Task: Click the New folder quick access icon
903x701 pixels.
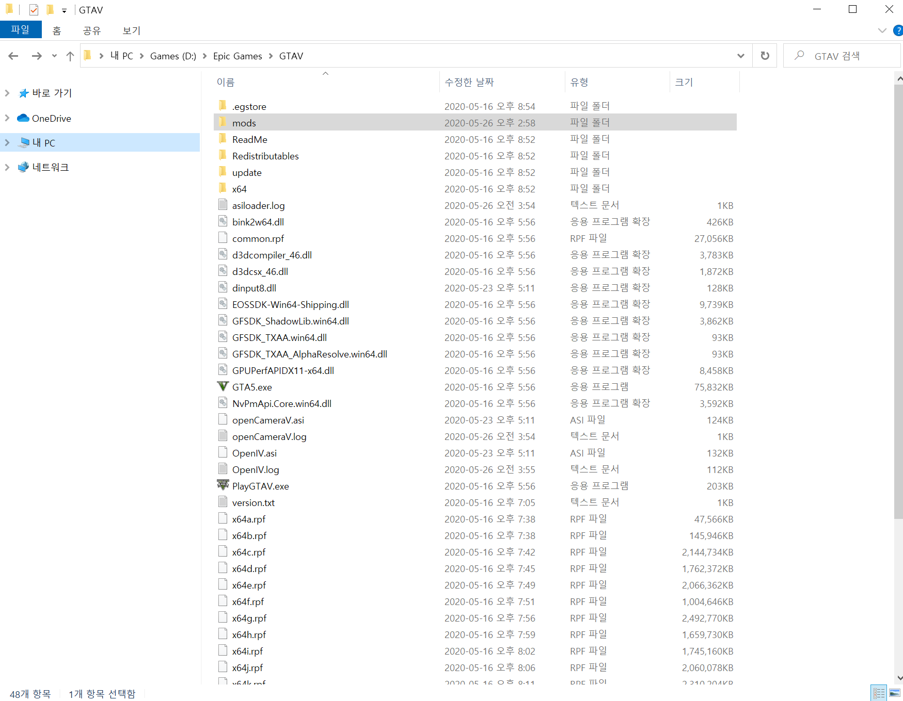Action: tap(50, 10)
